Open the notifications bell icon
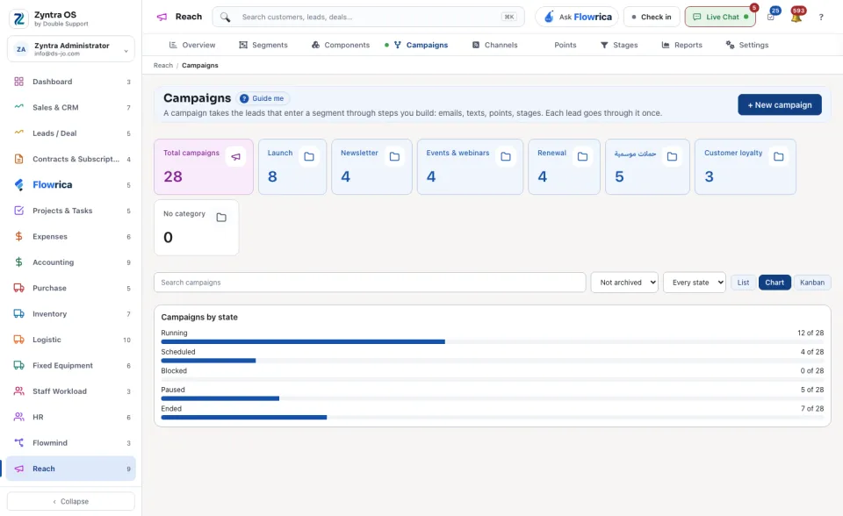Image resolution: width=843 pixels, height=516 pixels. click(796, 18)
